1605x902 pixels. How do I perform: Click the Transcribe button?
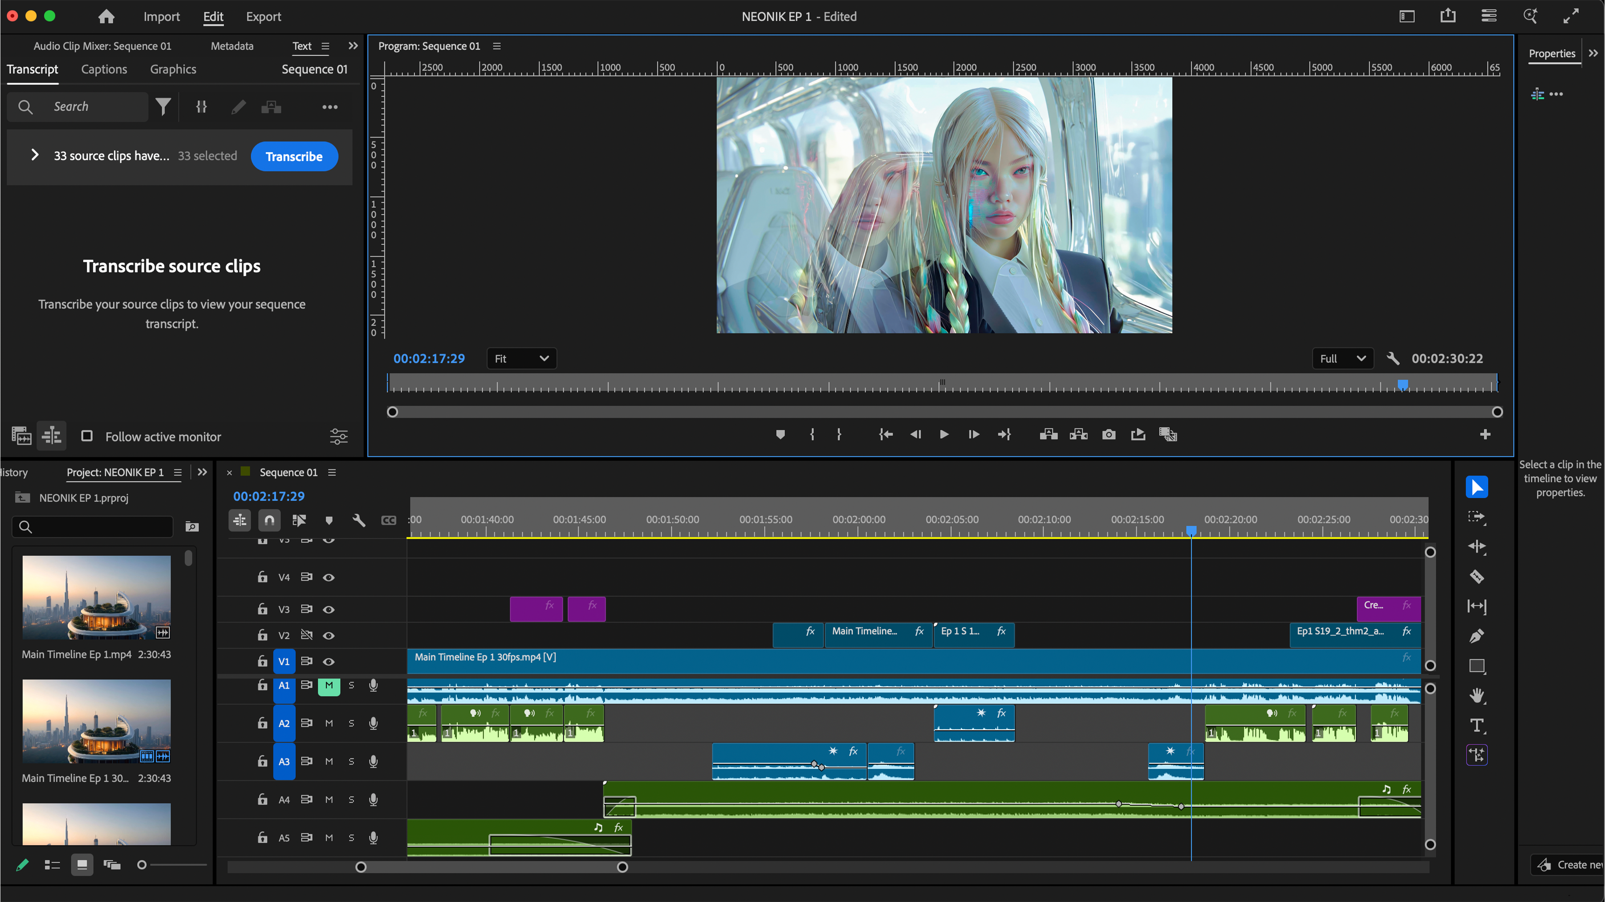(x=294, y=156)
